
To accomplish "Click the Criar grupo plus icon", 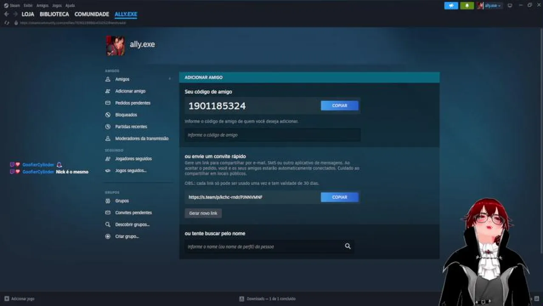I will coord(107,237).
